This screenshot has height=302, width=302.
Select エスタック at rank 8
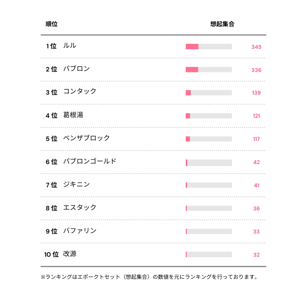80,208
